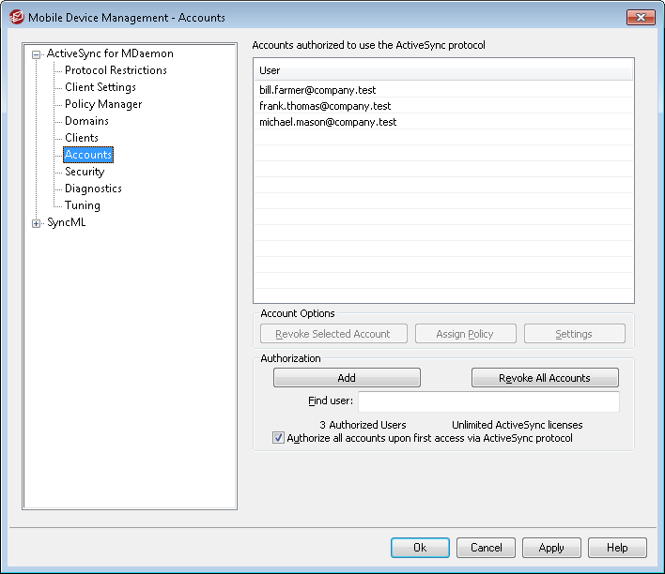Go to Policy Manager
This screenshot has width=665, height=574.
click(x=103, y=104)
